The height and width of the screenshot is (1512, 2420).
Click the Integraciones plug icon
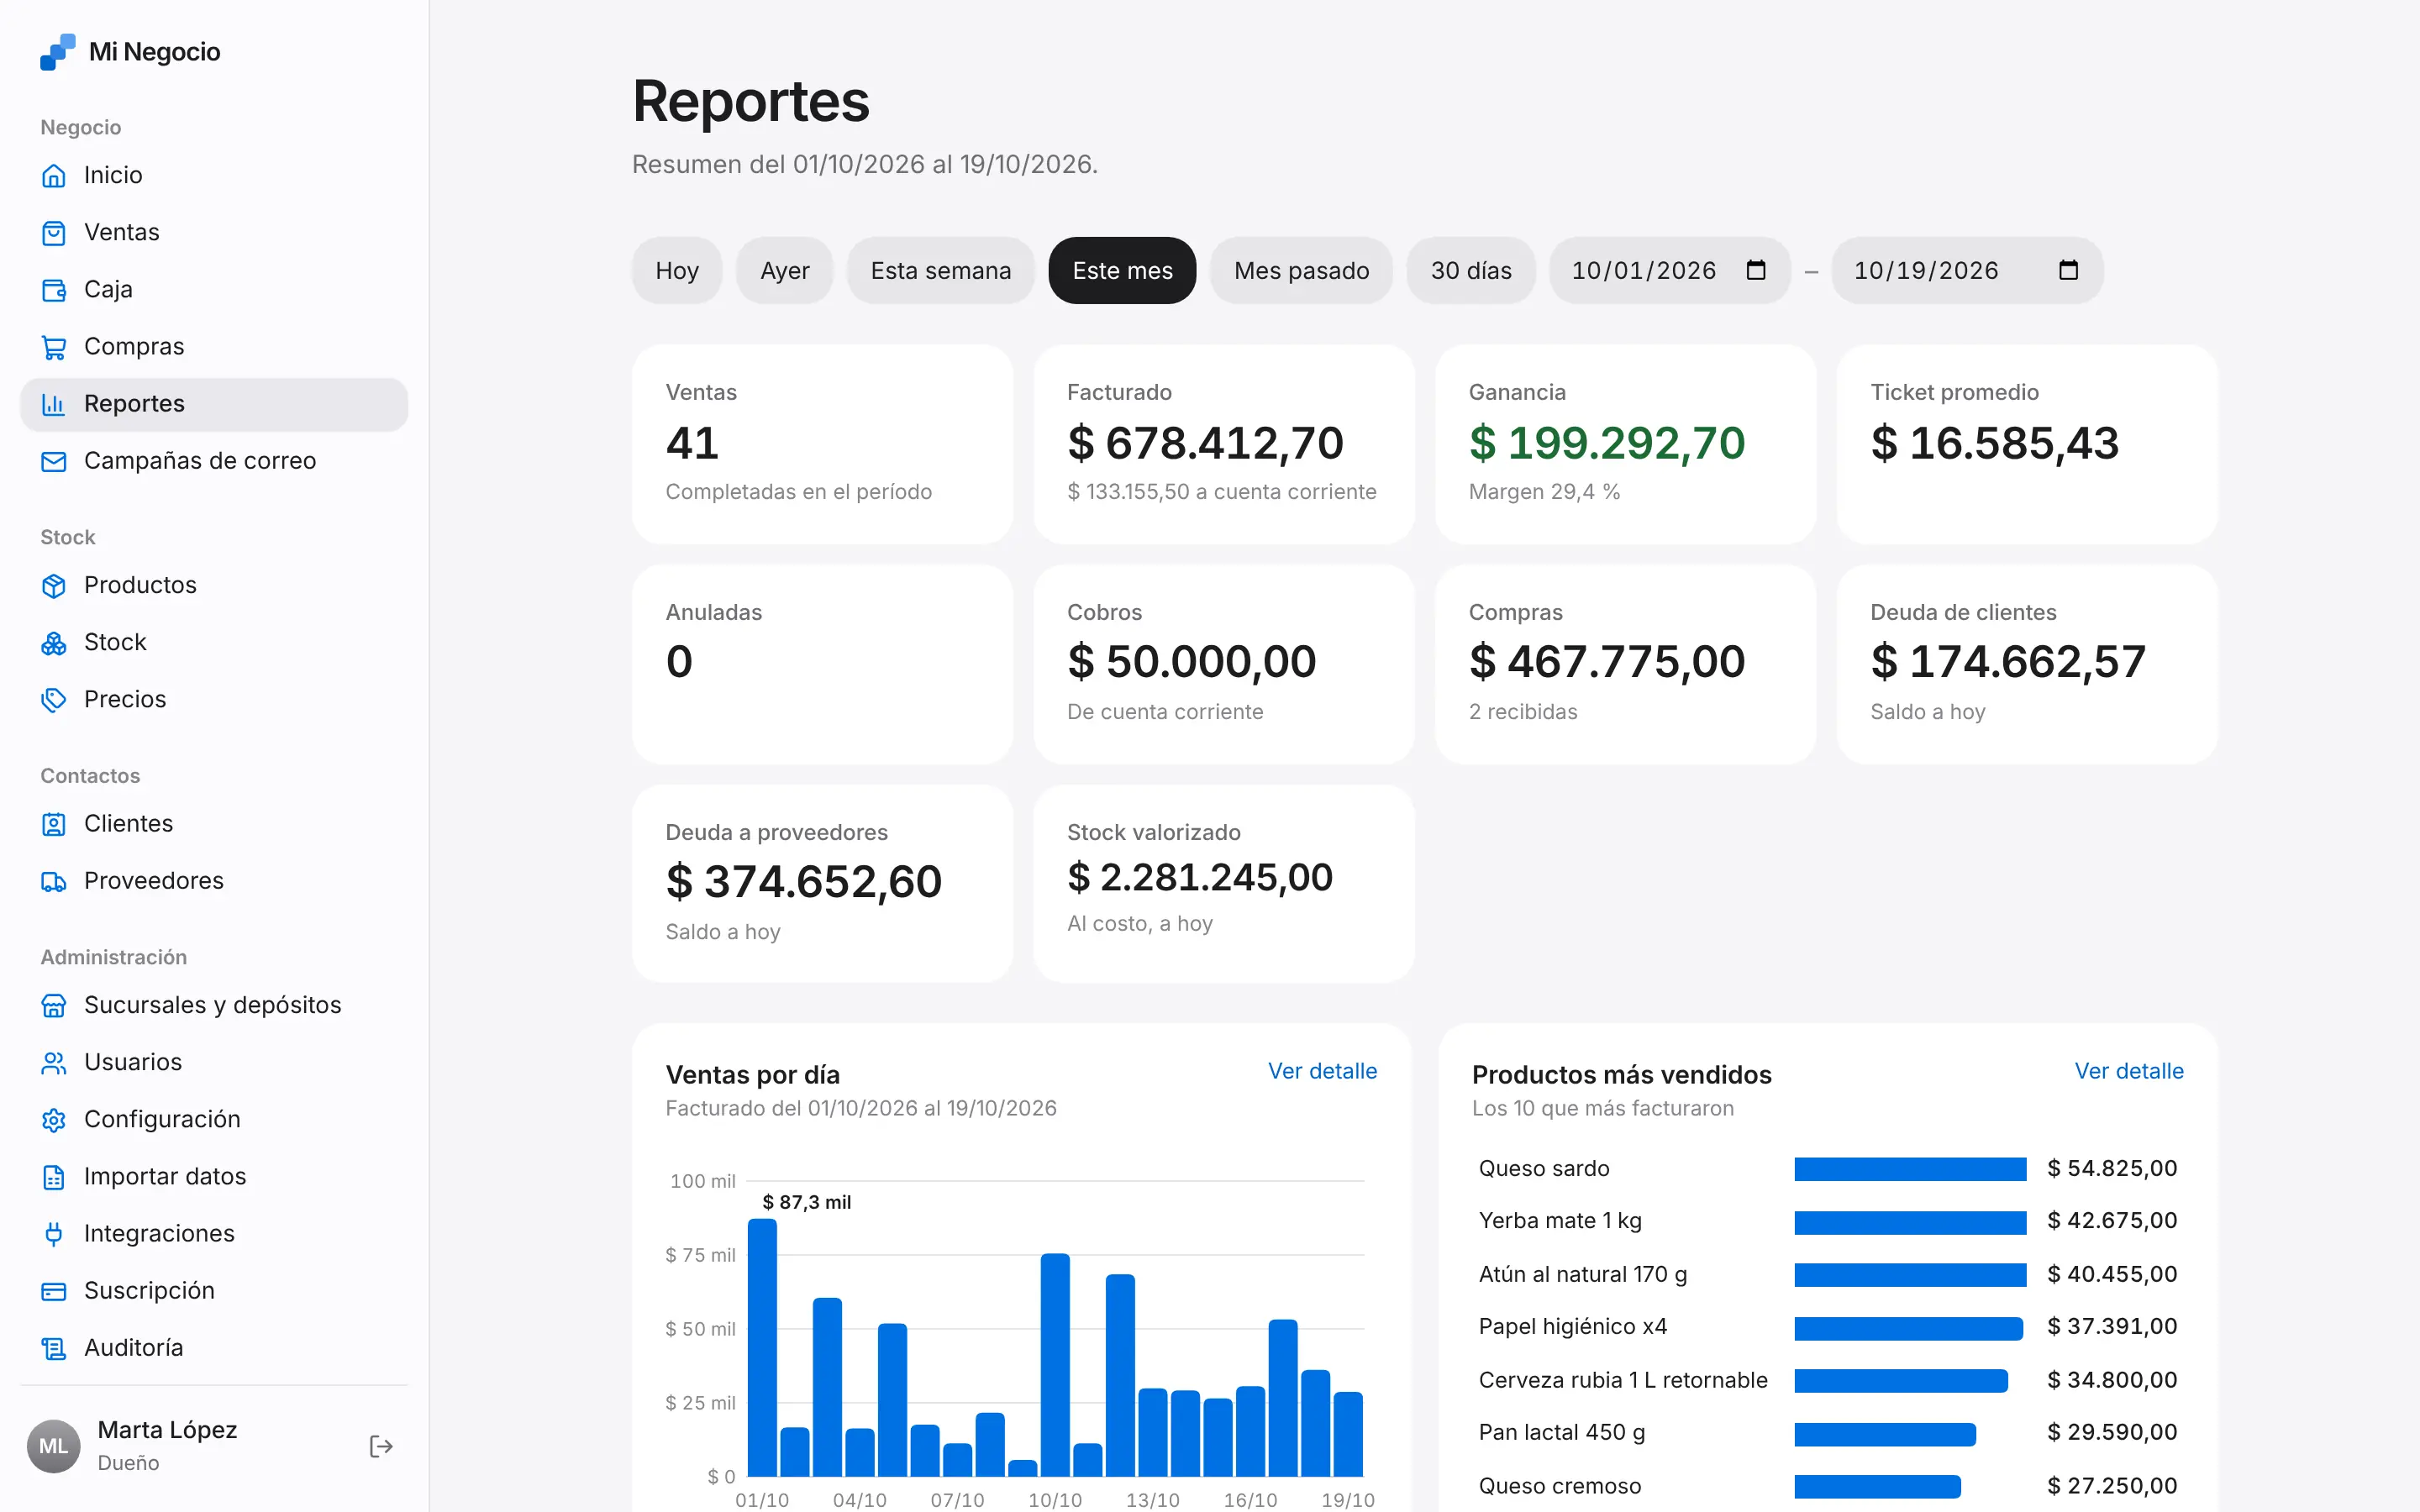point(54,1234)
